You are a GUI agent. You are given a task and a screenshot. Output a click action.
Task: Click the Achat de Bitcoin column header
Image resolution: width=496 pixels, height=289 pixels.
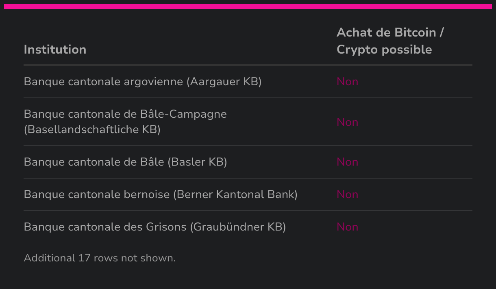389,33
